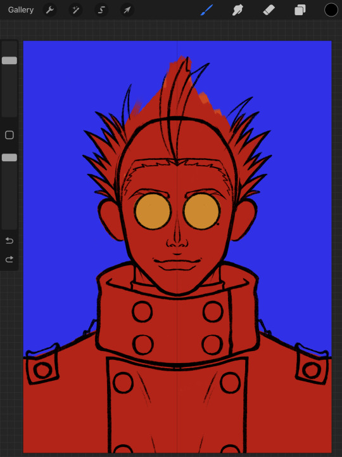Click the brush size slider handle
Image resolution: width=342 pixels, height=457 pixels.
9,60
